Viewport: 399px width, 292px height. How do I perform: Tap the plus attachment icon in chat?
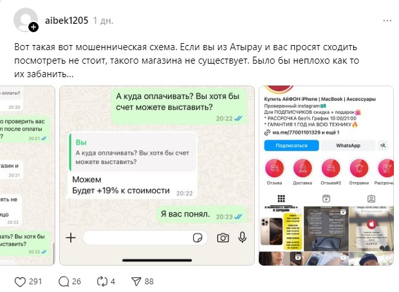point(71,238)
